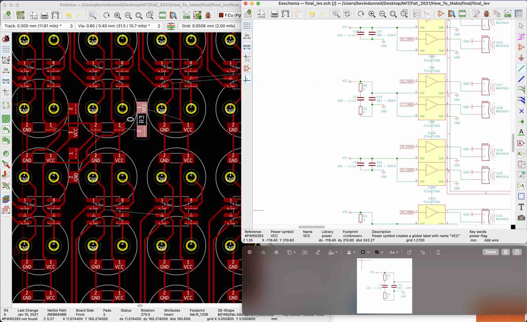
Task: Click the horizontal scrollbar below the schematic canvas
Action: click(x=311, y=227)
